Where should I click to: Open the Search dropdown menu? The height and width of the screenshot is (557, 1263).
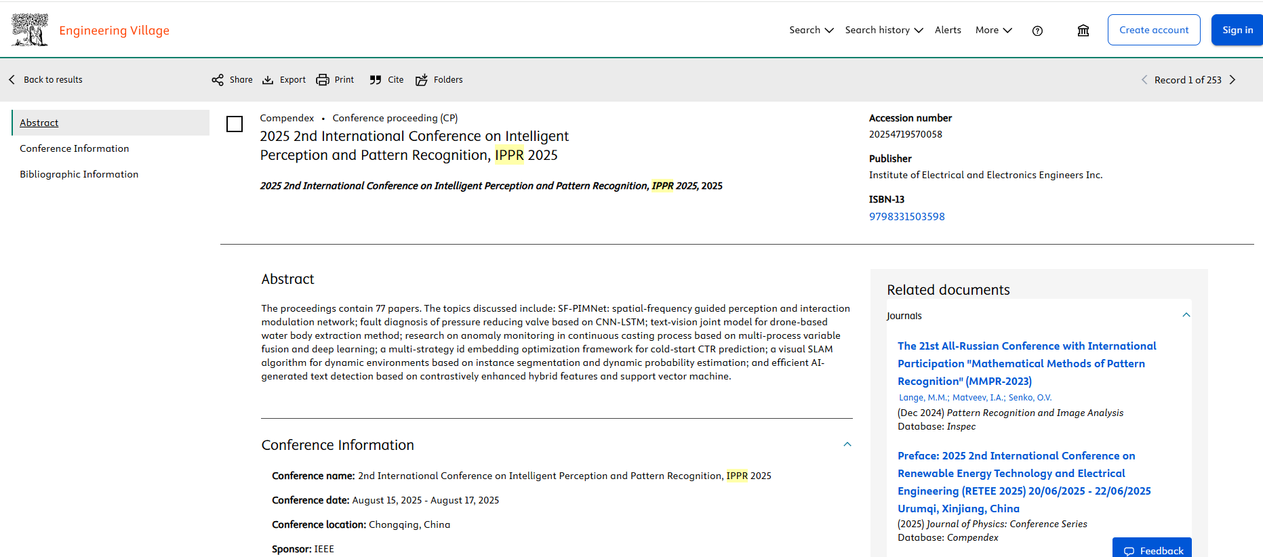[x=811, y=30]
